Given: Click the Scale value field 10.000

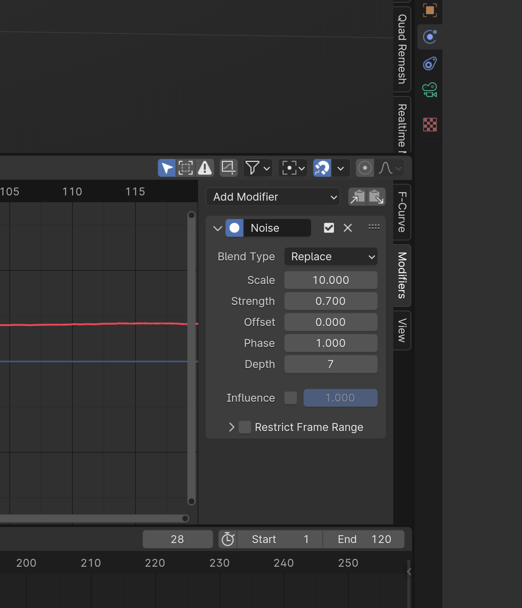Looking at the screenshot, I should coord(331,280).
